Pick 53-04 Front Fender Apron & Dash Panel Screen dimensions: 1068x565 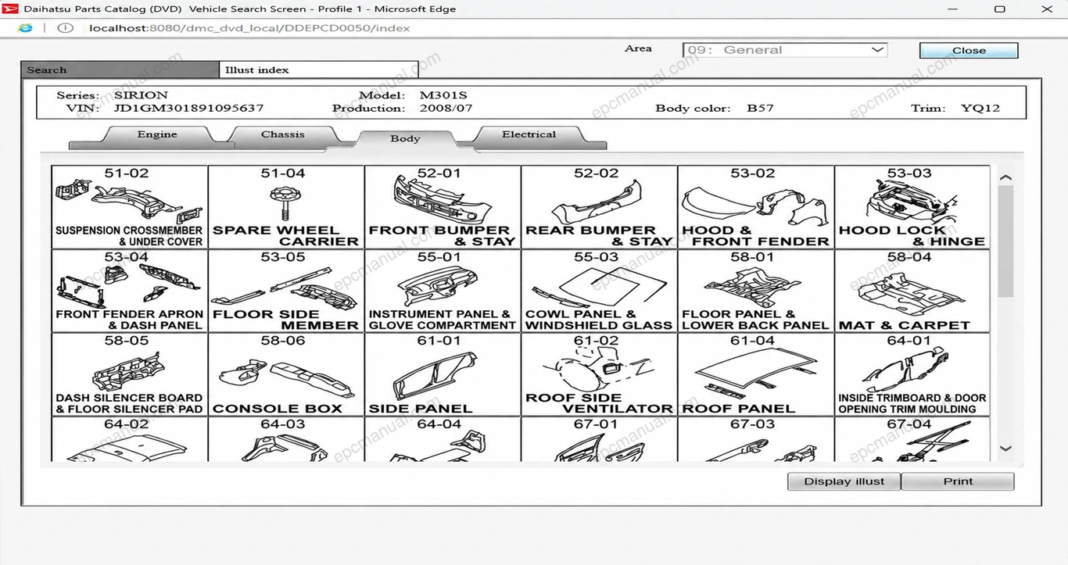tap(130, 291)
